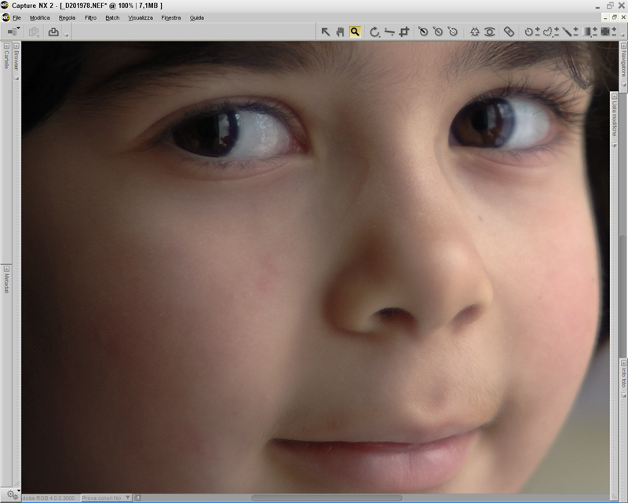Expand the Browser side panel
628x503 pixels.
16,46
